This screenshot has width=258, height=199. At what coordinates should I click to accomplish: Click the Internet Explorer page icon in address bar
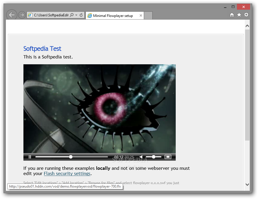(30, 15)
